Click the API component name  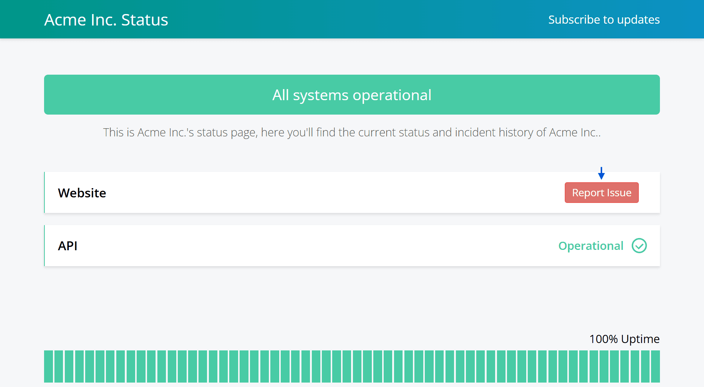click(x=68, y=245)
